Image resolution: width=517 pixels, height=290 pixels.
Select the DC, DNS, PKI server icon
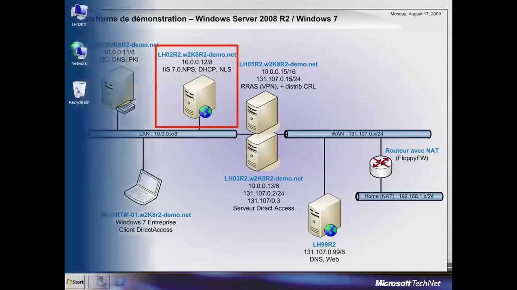pyautogui.click(x=118, y=90)
